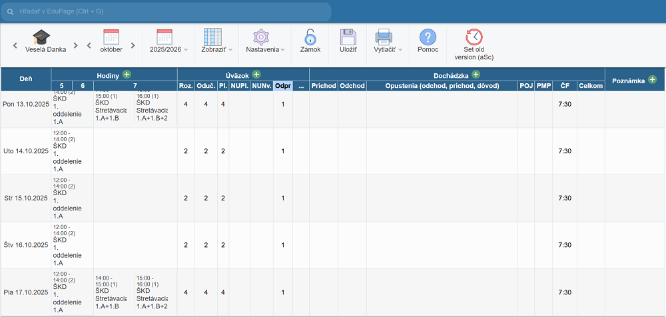Screen dimensions: 666x317
Task: Switch to next teacher after Veselá Danka
Action: coord(76,45)
